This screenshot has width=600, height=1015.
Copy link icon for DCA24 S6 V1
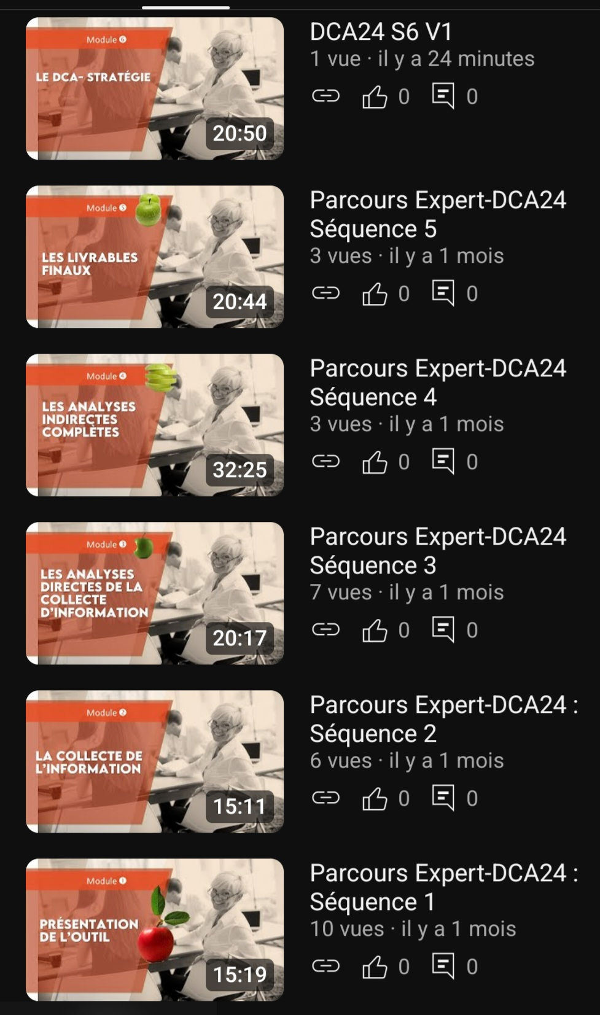(325, 96)
